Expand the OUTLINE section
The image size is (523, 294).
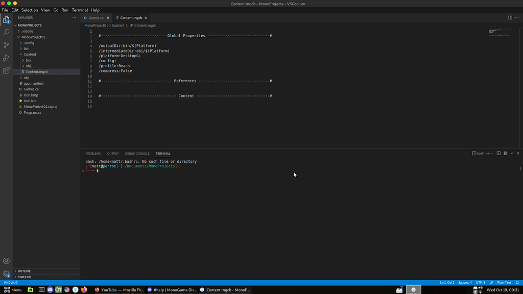pos(25,271)
